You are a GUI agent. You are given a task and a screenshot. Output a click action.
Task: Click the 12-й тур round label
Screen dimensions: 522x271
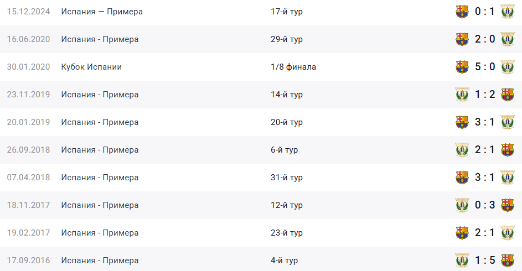[x=287, y=205]
